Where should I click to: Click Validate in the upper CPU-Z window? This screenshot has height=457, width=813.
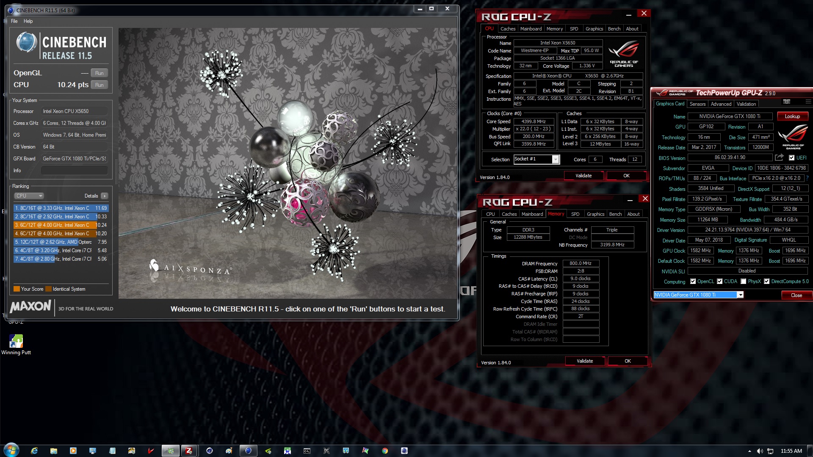583,176
